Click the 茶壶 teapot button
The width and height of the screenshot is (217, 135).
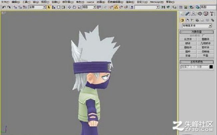pos(188,56)
